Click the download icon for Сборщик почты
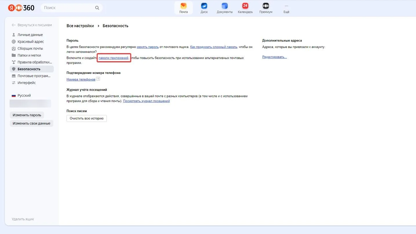This screenshot has height=234, width=416. (x=14, y=49)
